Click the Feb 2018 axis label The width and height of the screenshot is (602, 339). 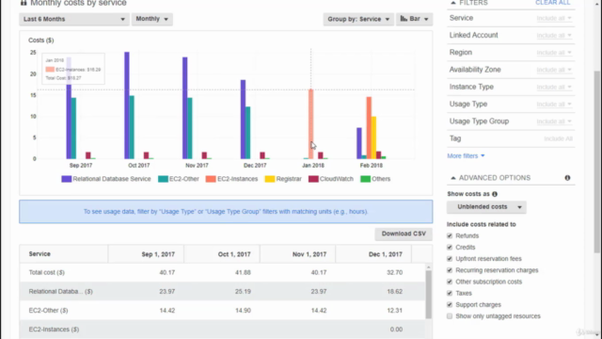[x=372, y=166]
